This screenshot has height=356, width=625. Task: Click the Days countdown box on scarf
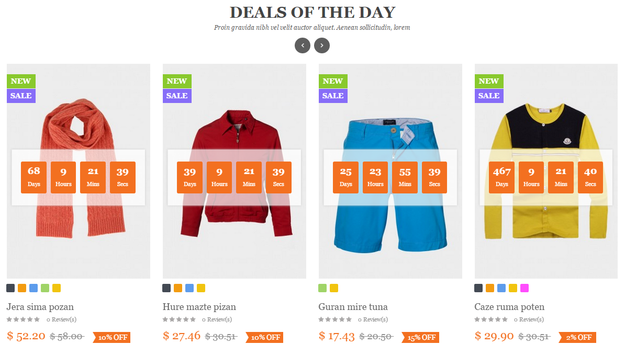tap(34, 177)
